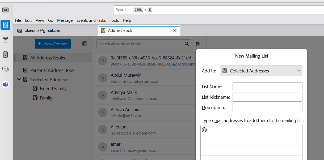Open the list display options icon
The height and width of the screenshot is (160, 324).
coord(198,44)
